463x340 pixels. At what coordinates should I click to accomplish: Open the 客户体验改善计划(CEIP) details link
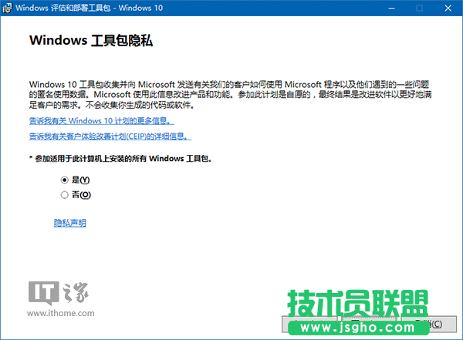(110, 136)
